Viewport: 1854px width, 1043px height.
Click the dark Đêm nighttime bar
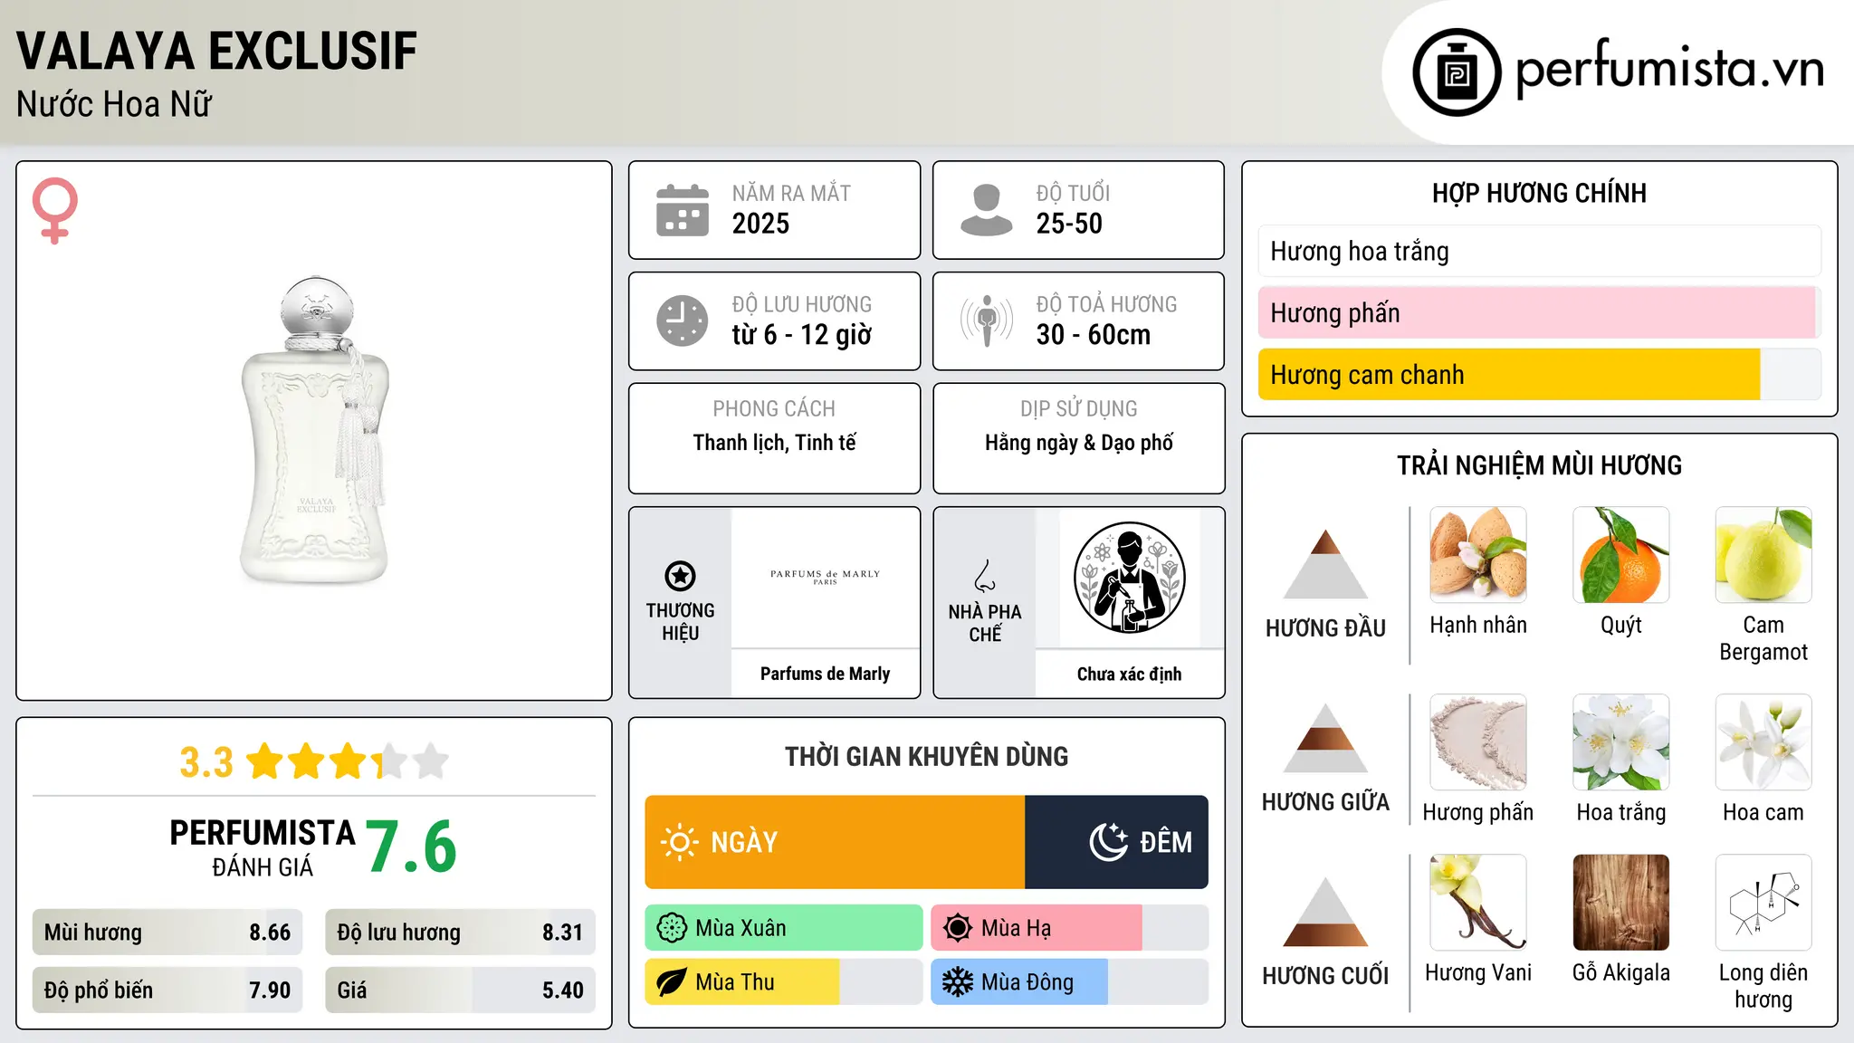coord(1116,842)
